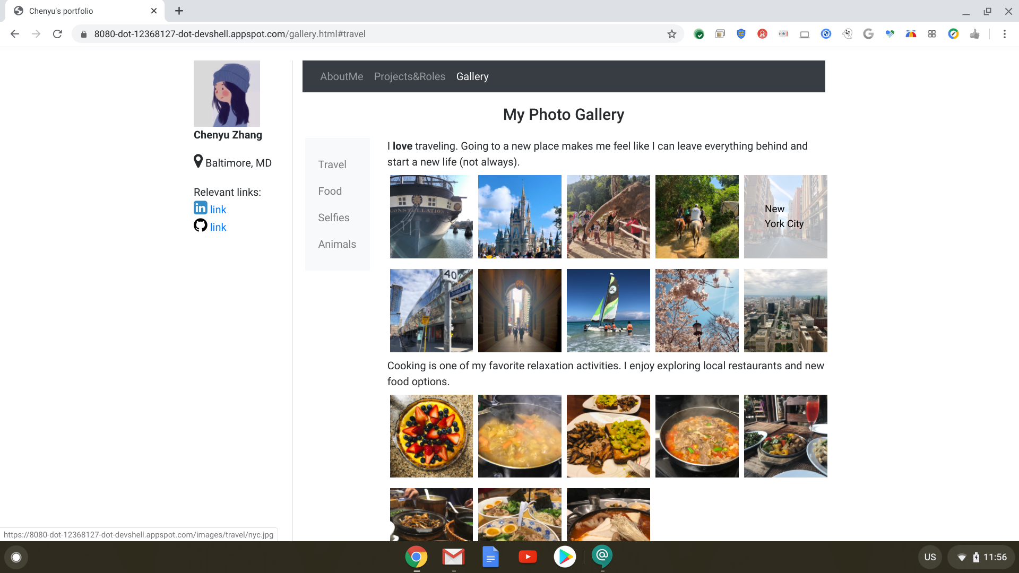The height and width of the screenshot is (573, 1019).
Task: Click the LinkedIn icon under Relevant links
Action: [x=200, y=208]
